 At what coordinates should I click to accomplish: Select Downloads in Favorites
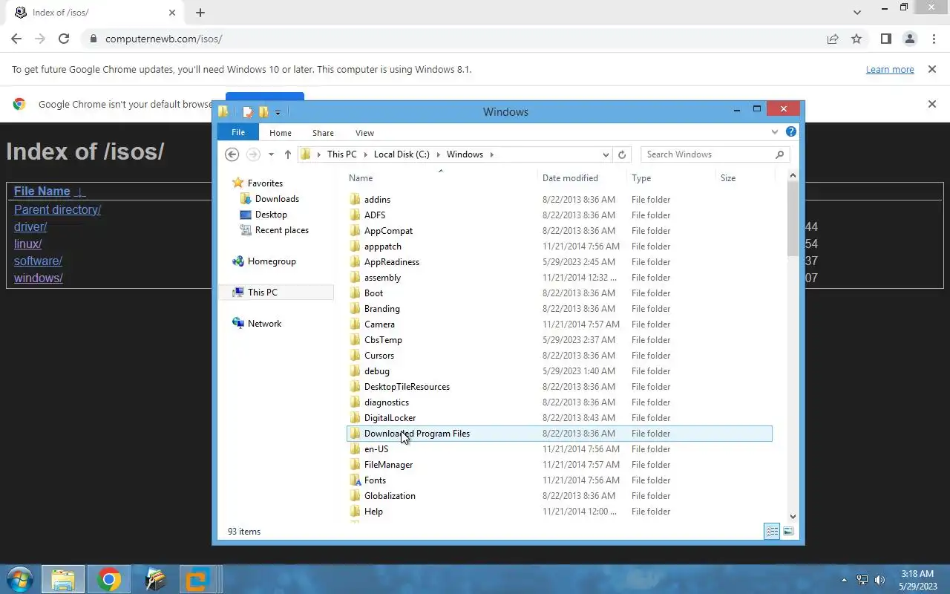pyautogui.click(x=277, y=199)
